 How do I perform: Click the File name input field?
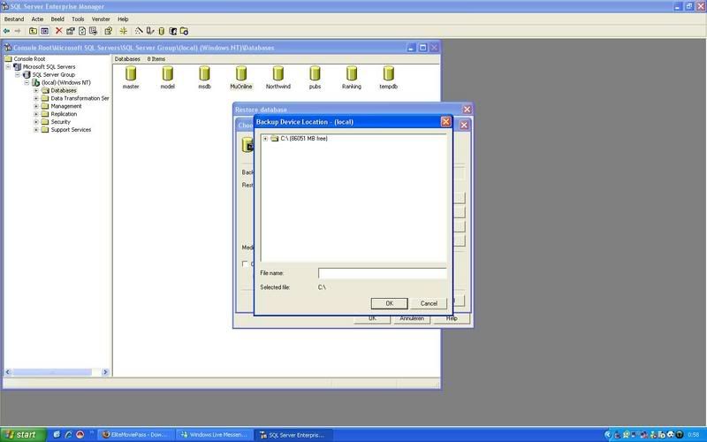tap(382, 274)
